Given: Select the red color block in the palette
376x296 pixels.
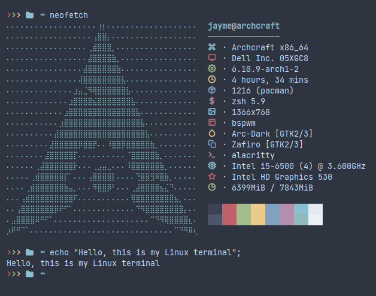Looking at the screenshot, I should (229, 215).
